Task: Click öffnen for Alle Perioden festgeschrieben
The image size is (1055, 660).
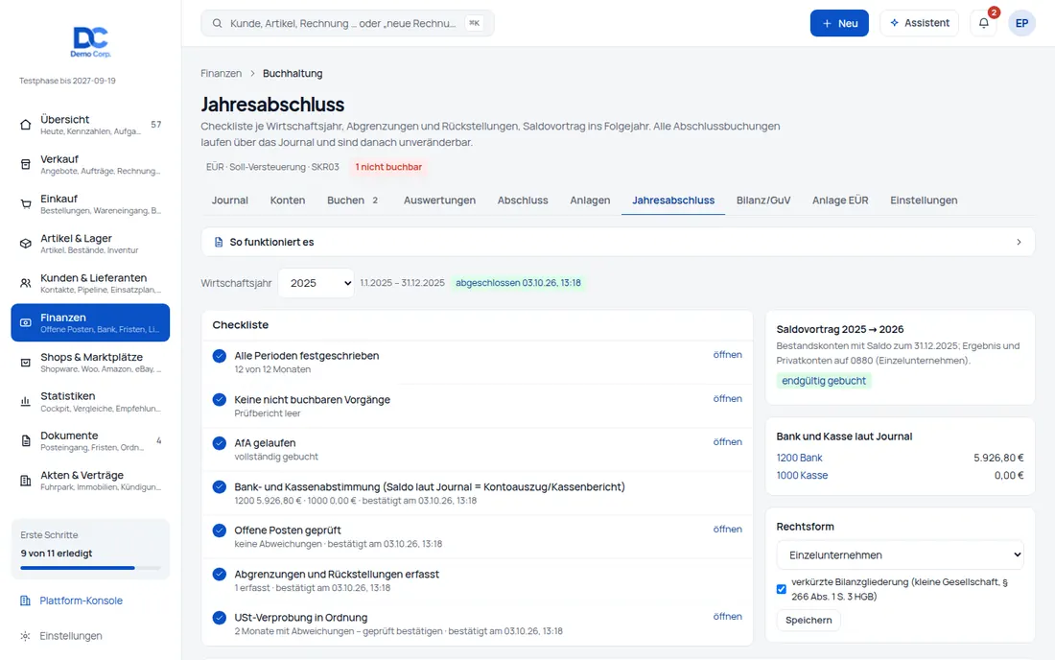Action: 727,355
